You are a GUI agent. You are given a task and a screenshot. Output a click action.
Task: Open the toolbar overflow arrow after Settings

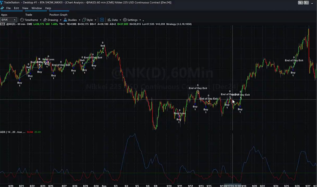143,20
